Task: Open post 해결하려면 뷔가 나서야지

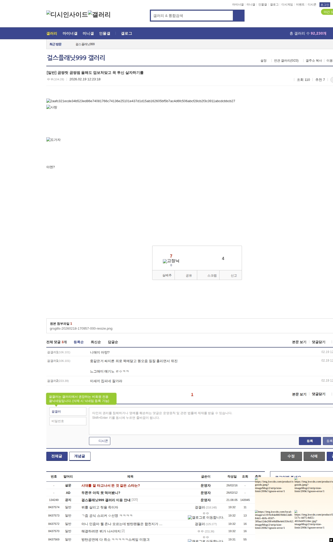Action: 101,531
